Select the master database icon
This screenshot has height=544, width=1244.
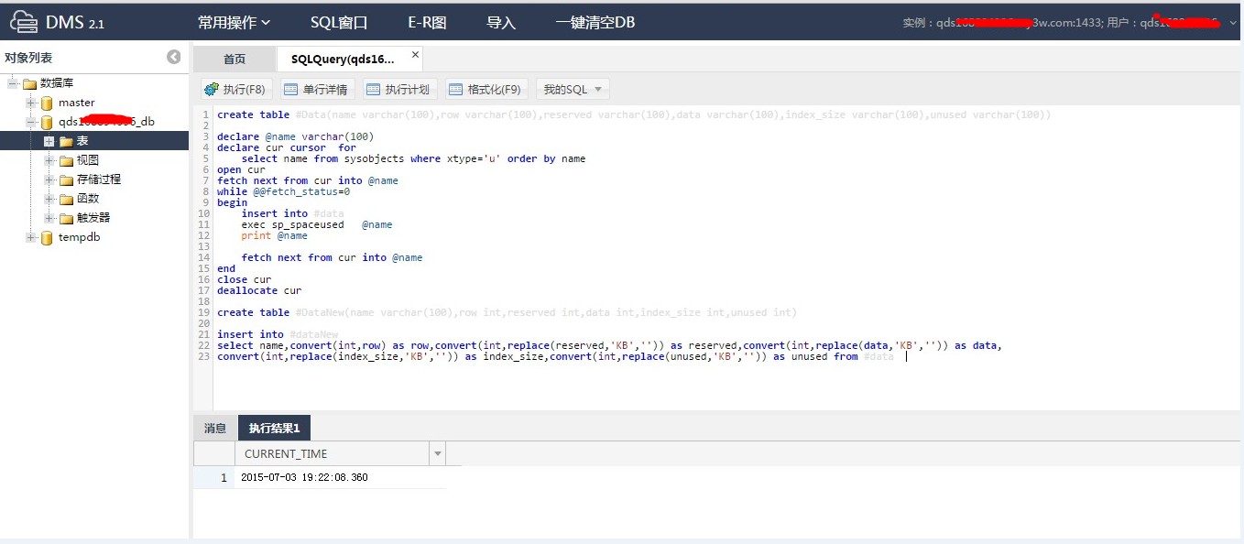[47, 103]
